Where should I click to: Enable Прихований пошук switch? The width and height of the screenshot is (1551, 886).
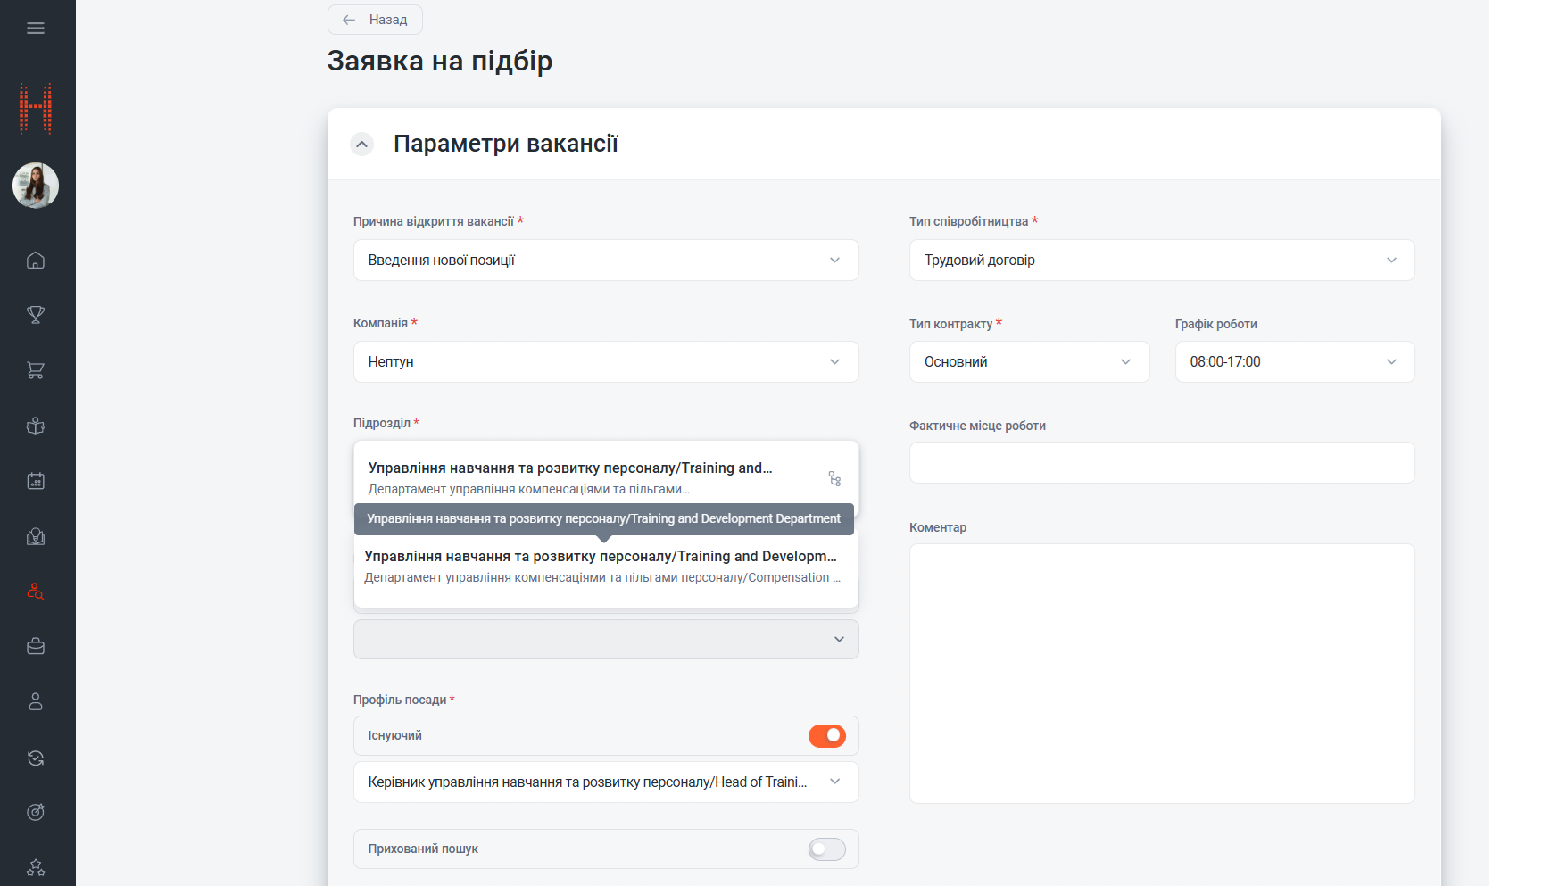(826, 849)
